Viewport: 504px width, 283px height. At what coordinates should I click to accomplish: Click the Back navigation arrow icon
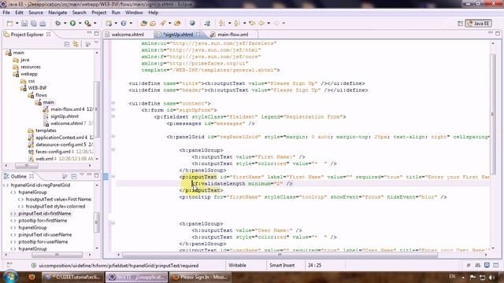coord(261,23)
